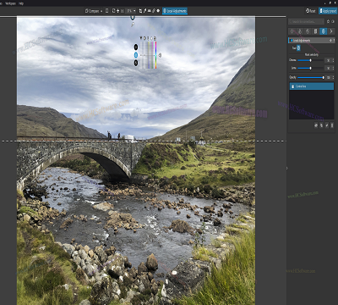
Task: Select the Control line mask entry
Action: click(x=312, y=86)
